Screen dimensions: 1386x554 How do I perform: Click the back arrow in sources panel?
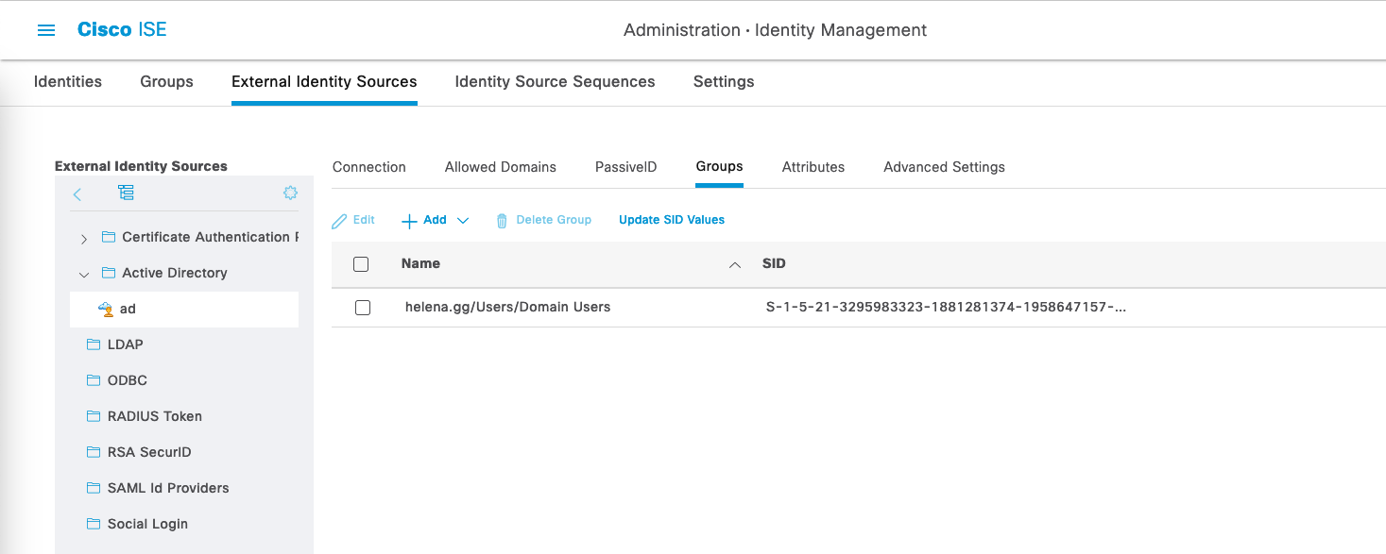coord(77,193)
